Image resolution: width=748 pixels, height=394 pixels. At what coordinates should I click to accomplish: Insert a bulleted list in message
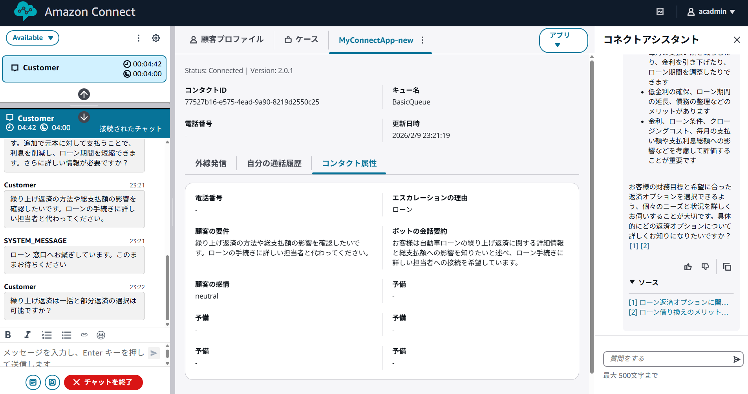point(66,335)
